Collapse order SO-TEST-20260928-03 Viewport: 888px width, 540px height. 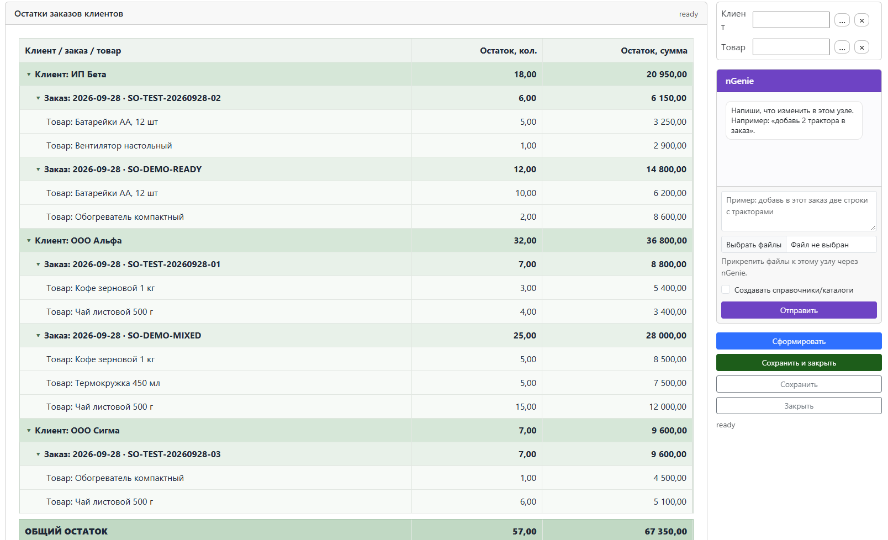point(38,454)
